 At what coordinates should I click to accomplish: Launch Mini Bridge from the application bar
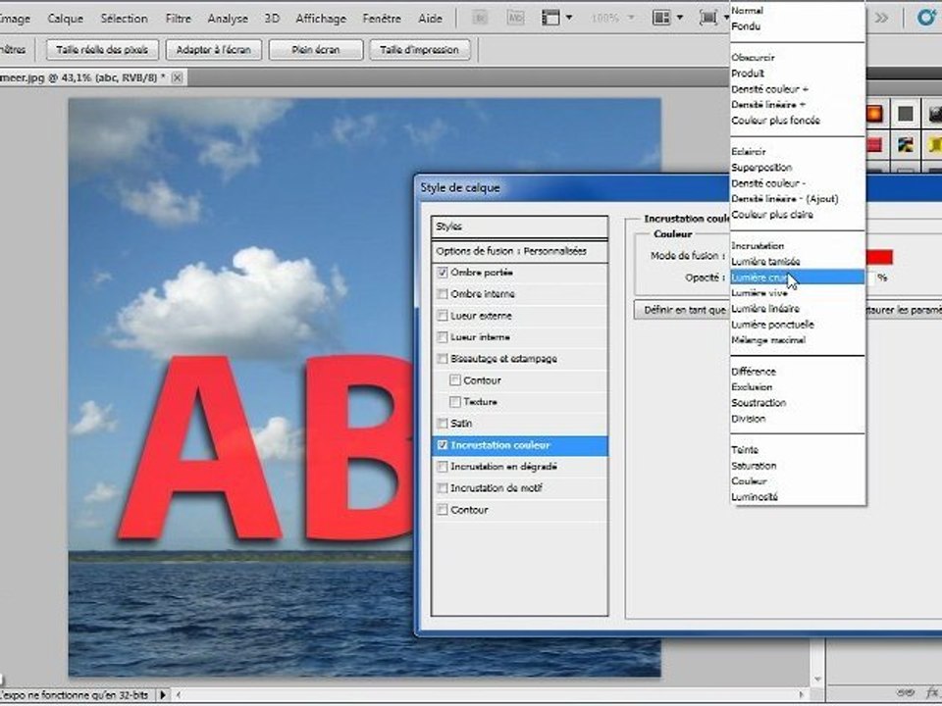515,18
